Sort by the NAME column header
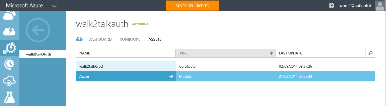This screenshot has width=386, height=106. point(126,53)
